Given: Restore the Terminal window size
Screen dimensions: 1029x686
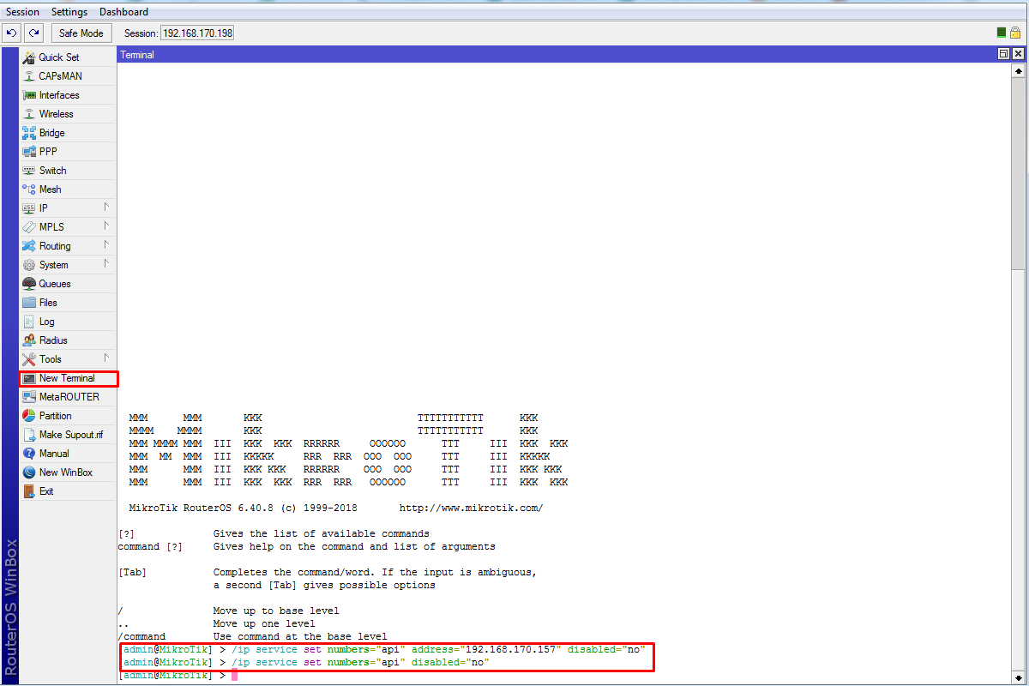Looking at the screenshot, I should tap(1004, 54).
